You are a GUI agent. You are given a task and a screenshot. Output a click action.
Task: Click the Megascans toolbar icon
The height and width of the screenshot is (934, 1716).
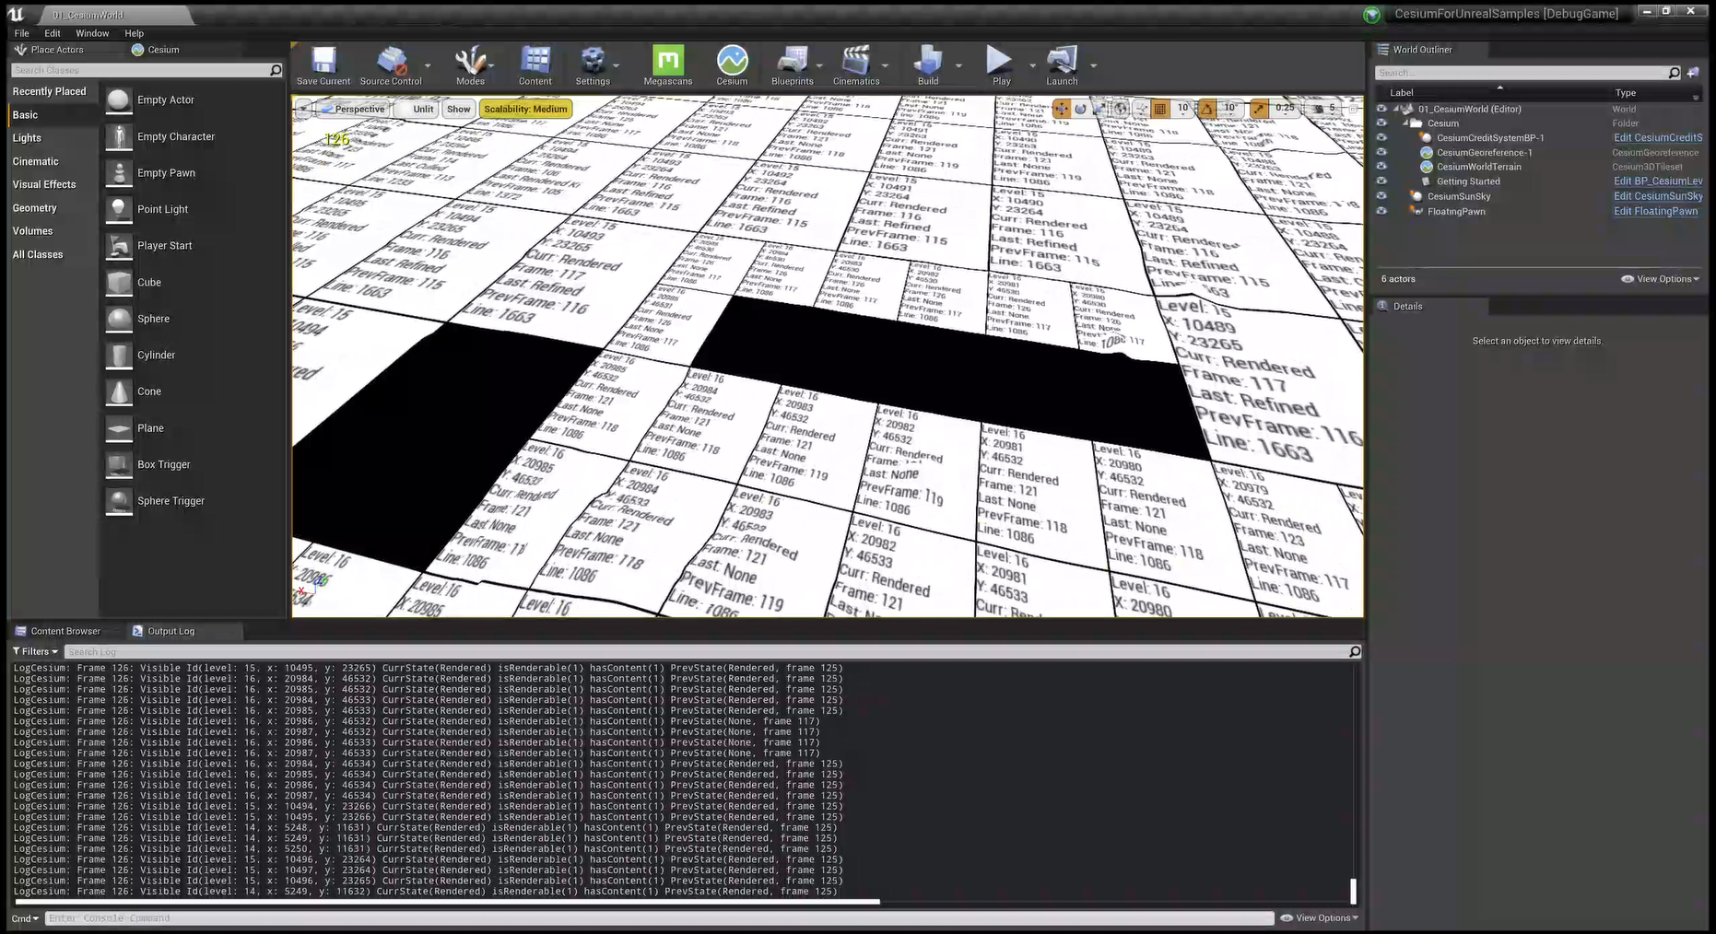click(666, 64)
